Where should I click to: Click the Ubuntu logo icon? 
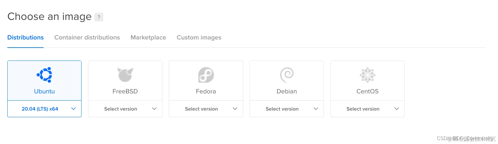[45, 75]
